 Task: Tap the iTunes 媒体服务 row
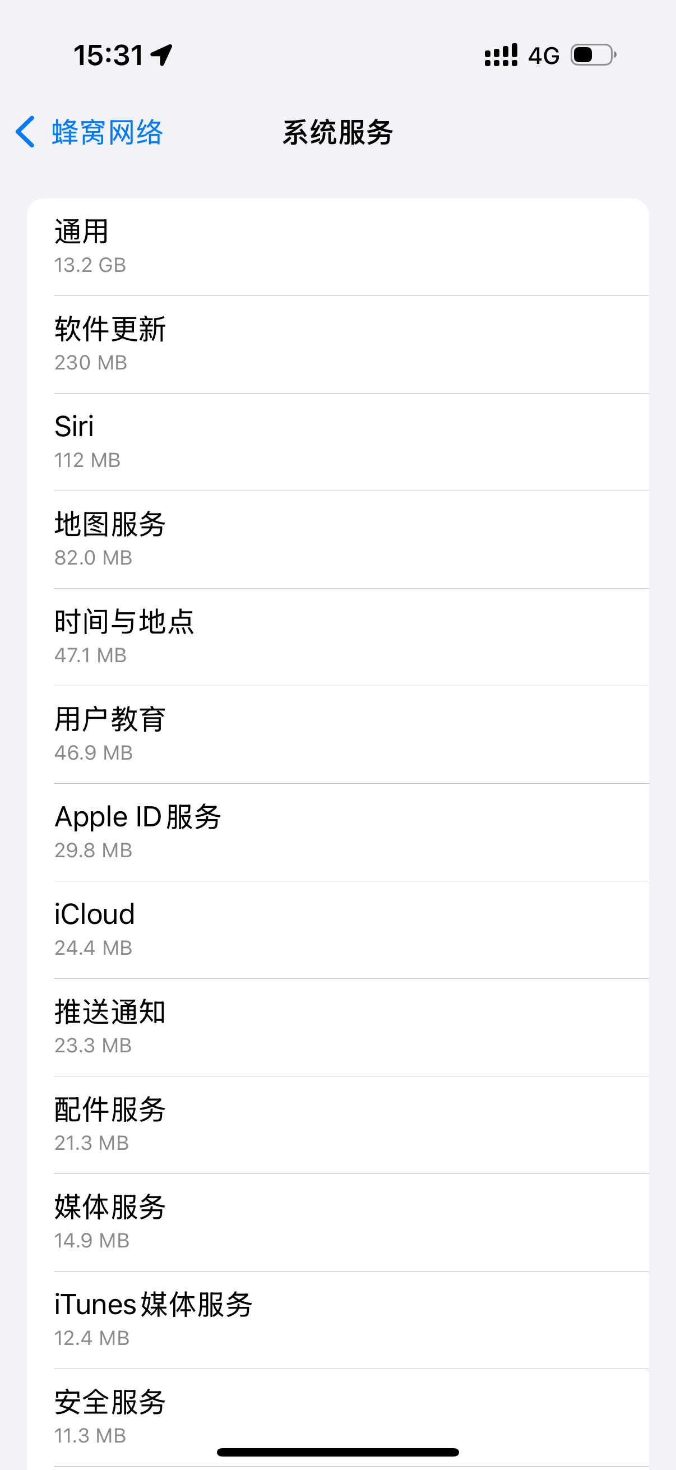click(x=337, y=1320)
